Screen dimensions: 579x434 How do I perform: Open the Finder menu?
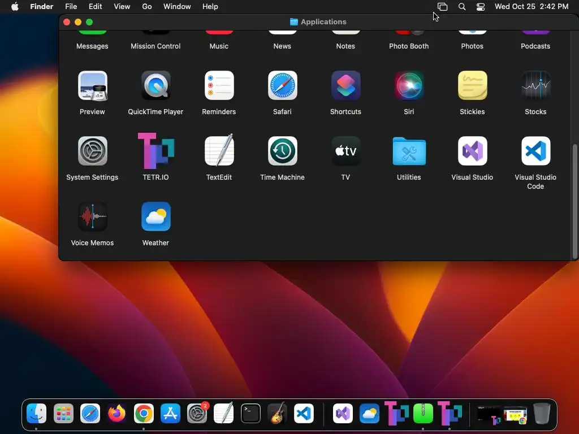tap(42, 7)
